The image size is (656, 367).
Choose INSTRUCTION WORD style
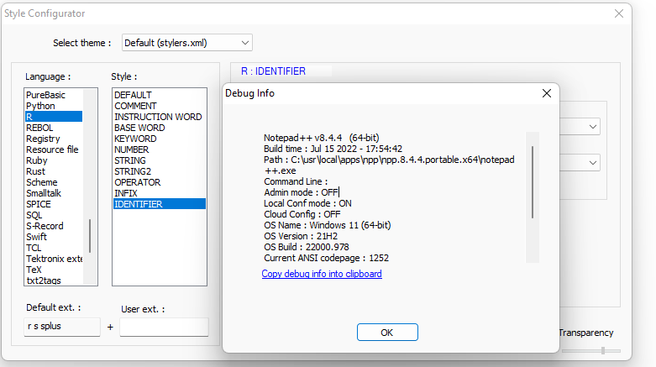click(x=158, y=117)
